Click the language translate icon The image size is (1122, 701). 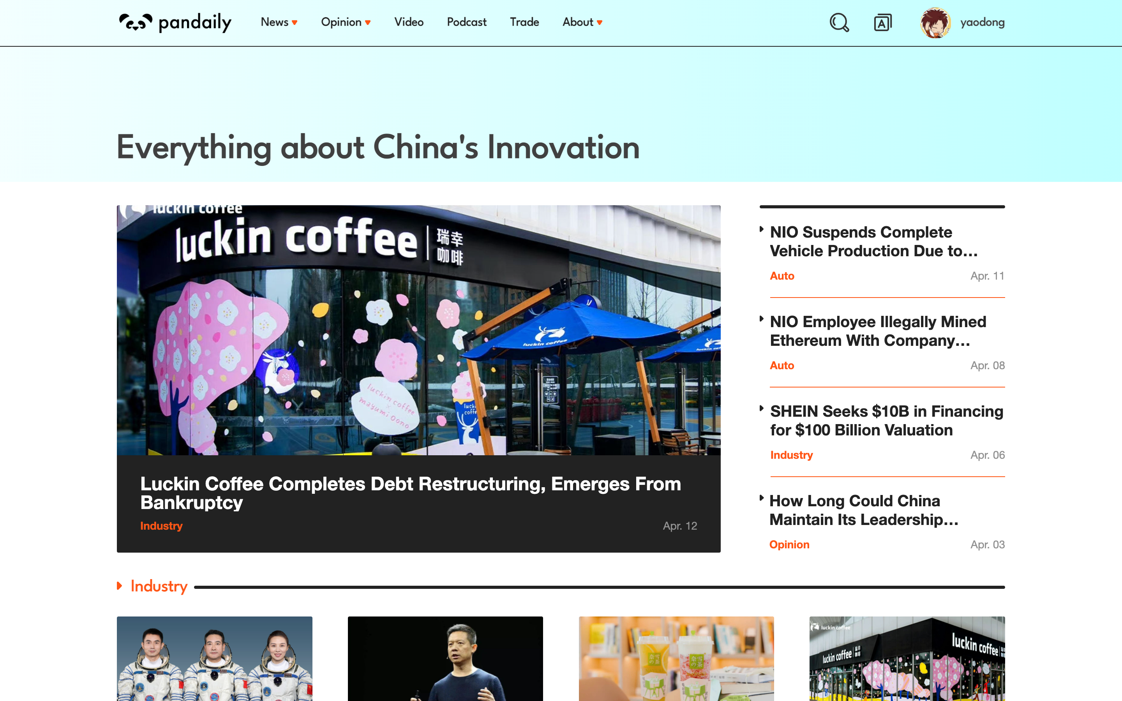(883, 22)
